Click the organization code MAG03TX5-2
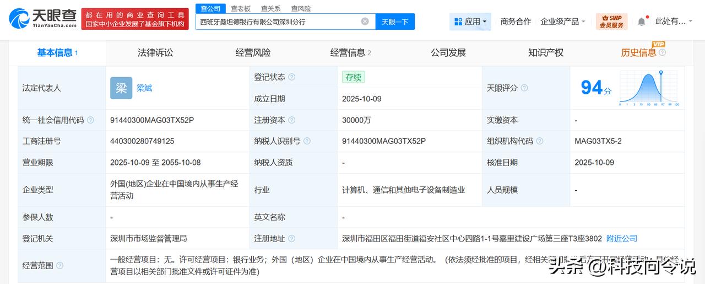The height and width of the screenshot is (284, 705). (598, 141)
